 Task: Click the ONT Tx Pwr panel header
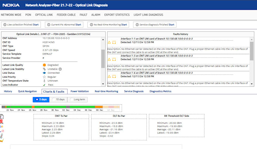(x=61, y=116)
